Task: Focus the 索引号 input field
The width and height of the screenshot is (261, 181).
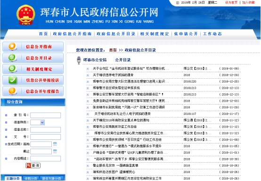Action: point(45,115)
